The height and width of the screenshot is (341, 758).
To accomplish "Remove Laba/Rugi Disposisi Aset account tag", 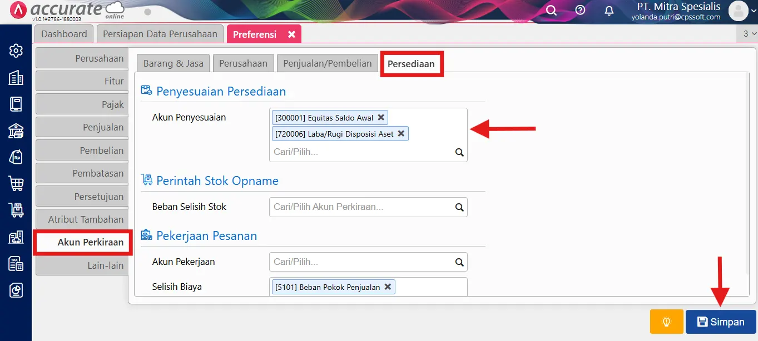I will pyautogui.click(x=401, y=134).
